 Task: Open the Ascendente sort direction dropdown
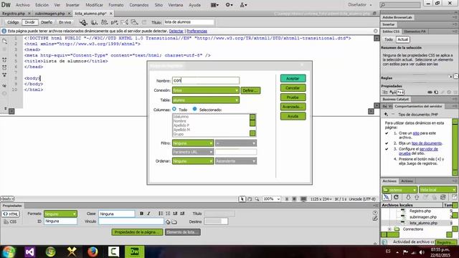[x=236, y=161]
